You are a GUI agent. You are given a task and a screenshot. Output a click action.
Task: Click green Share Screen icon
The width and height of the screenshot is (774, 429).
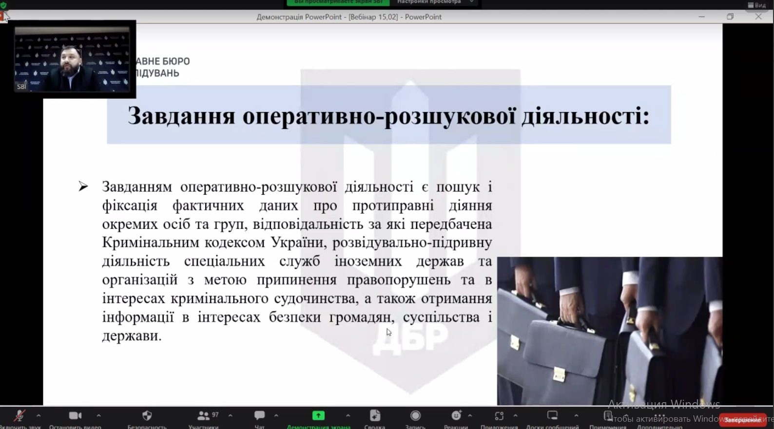point(318,416)
